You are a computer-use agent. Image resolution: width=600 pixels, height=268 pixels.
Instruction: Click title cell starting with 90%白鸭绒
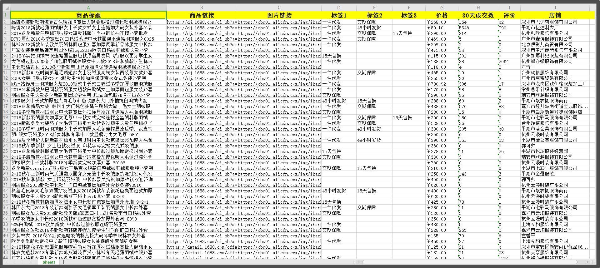pyautogui.click(x=88, y=224)
